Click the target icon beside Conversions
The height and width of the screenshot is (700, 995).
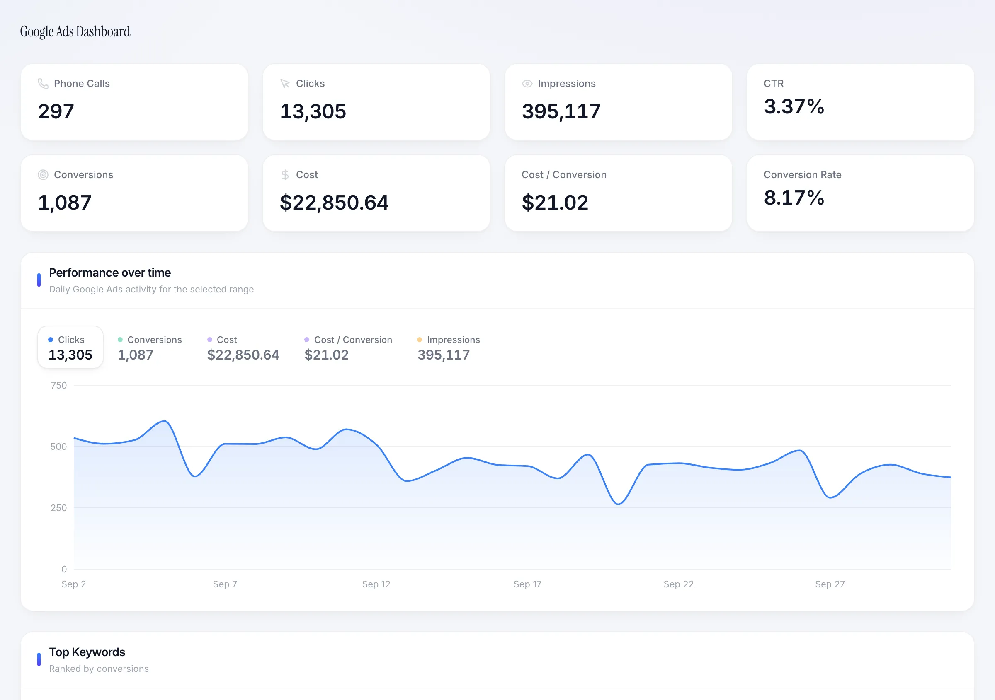click(43, 175)
